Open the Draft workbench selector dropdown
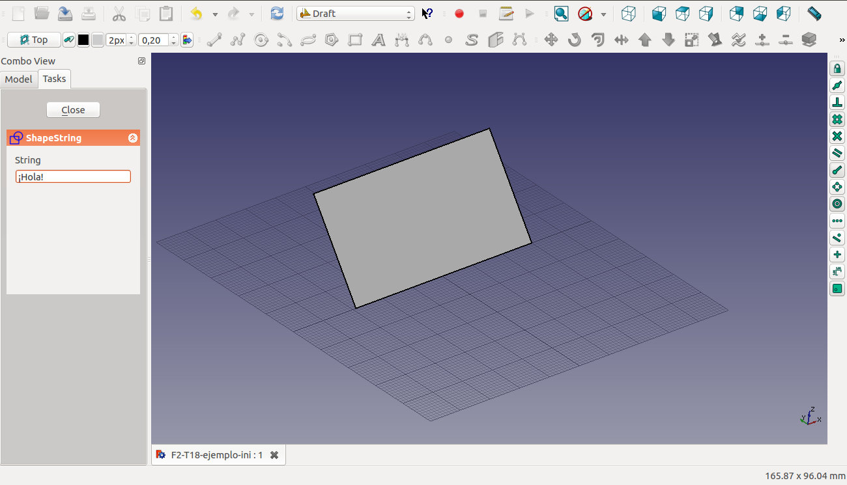This screenshot has height=485, width=847. (356, 14)
